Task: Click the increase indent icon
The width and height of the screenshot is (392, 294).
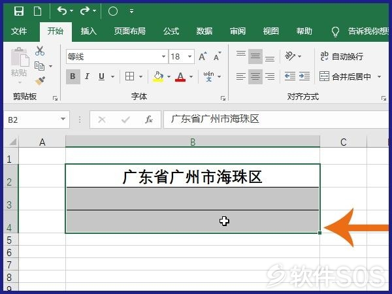Action: [304, 76]
